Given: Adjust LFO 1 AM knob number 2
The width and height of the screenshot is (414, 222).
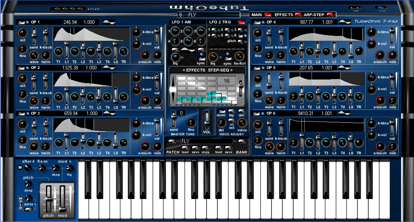Looking at the screenshot, I should coord(188,31).
